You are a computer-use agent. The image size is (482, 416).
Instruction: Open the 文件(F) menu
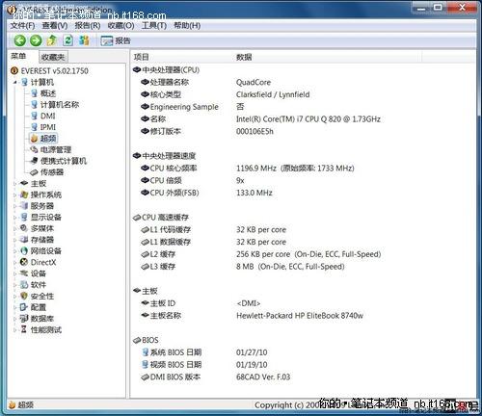(x=22, y=25)
